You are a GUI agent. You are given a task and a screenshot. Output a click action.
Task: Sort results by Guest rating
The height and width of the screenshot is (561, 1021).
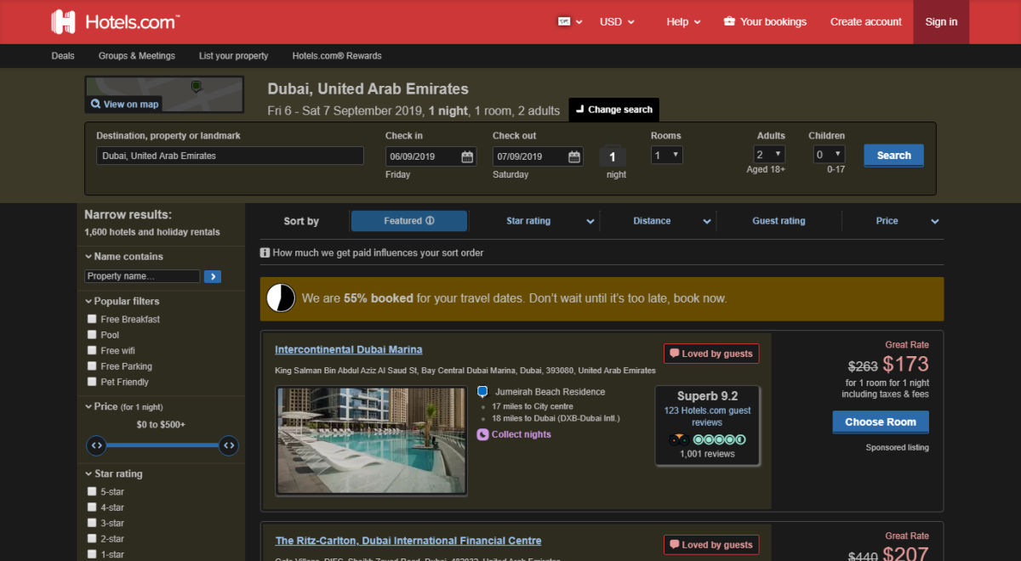point(779,221)
